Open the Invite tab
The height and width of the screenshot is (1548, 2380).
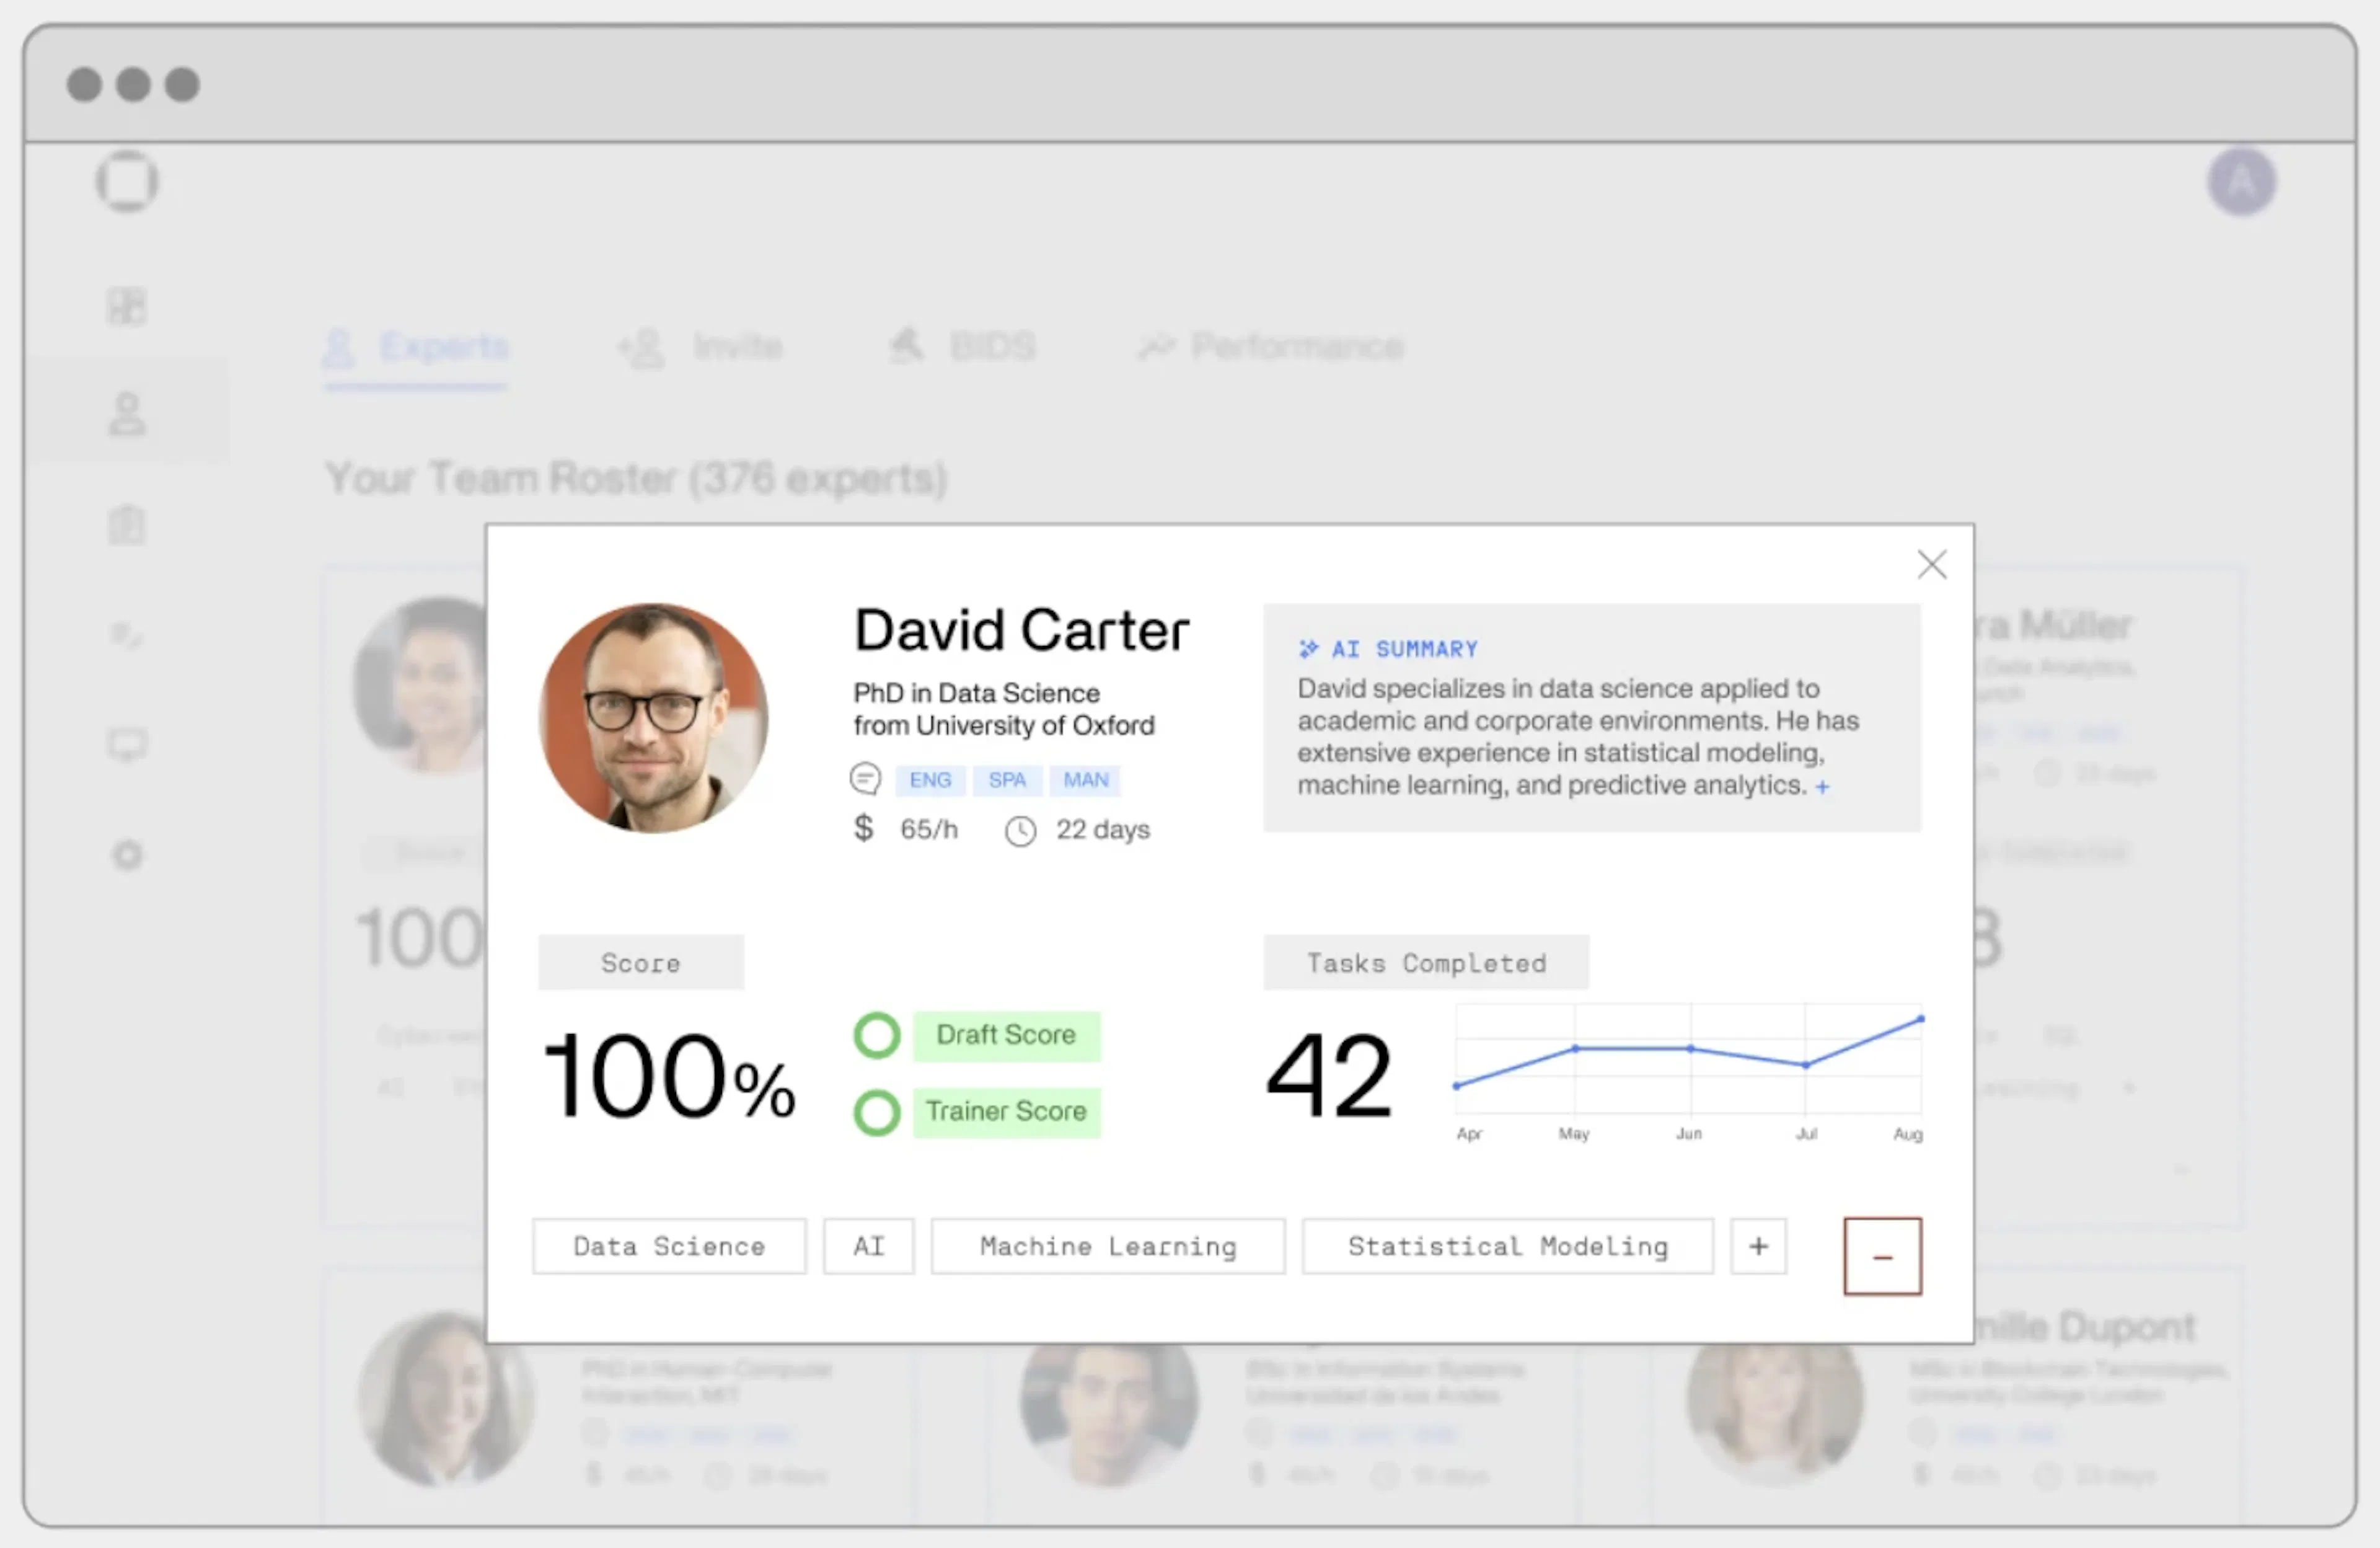[x=700, y=347]
